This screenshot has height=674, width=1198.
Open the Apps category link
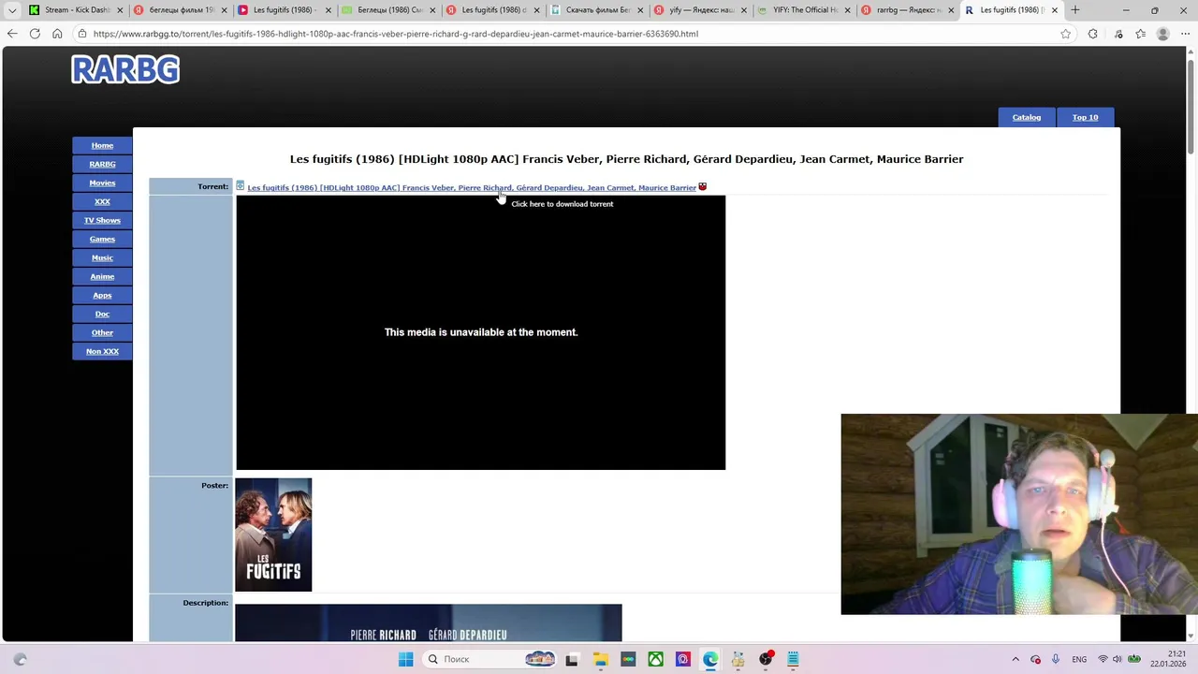tap(102, 295)
